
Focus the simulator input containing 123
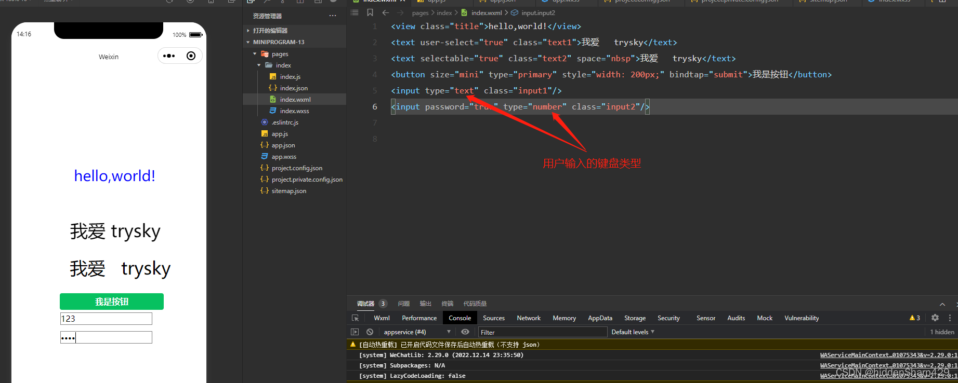pos(106,319)
